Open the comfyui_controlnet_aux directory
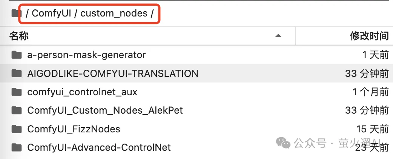Image resolution: width=393 pixels, height=159 pixels. [x=82, y=92]
